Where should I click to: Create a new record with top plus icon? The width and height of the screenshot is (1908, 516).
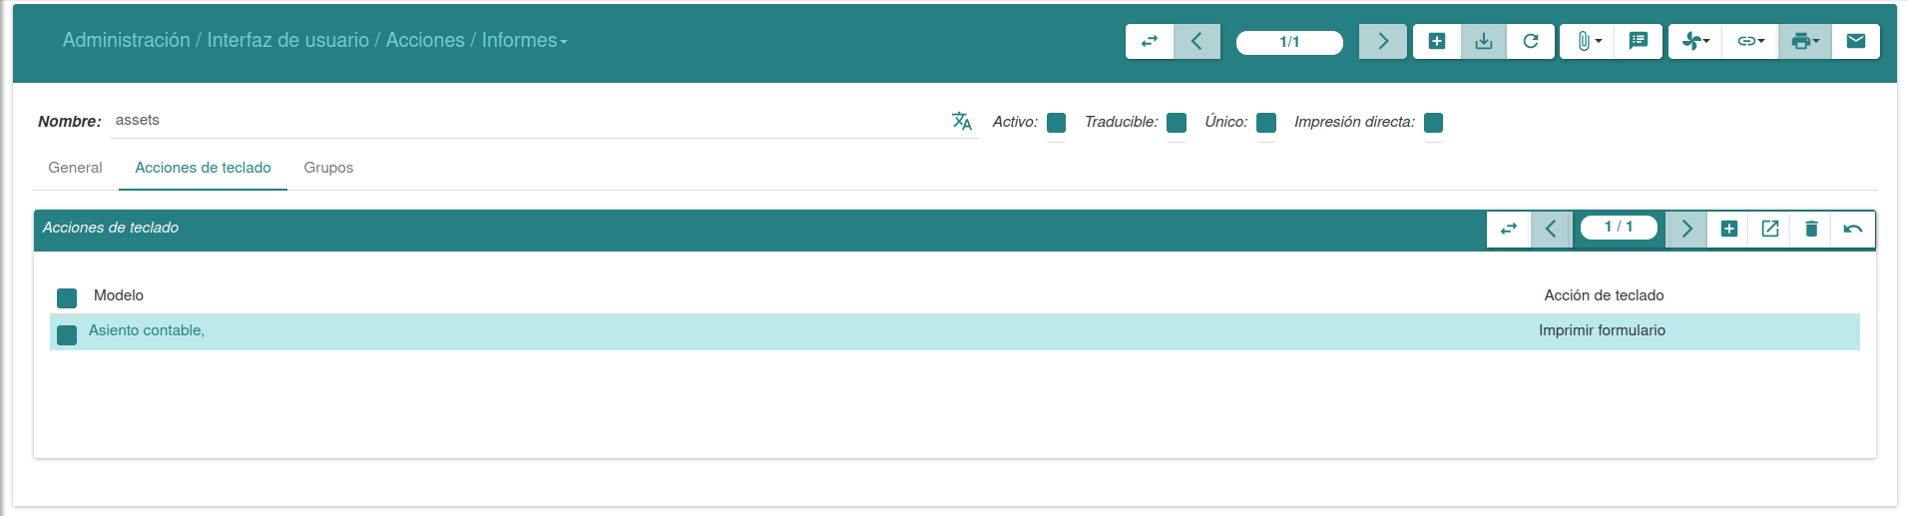point(1437,41)
